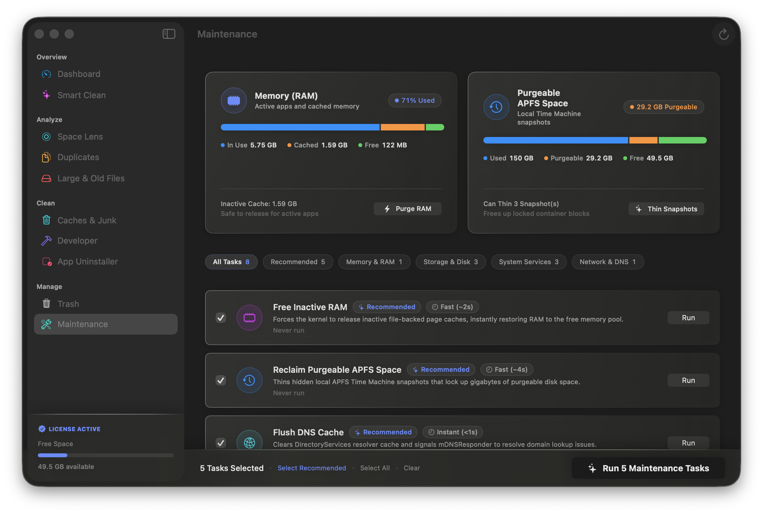The height and width of the screenshot is (514, 763).
Task: Click the 29.2 GB Purgeable badge
Action: point(663,107)
